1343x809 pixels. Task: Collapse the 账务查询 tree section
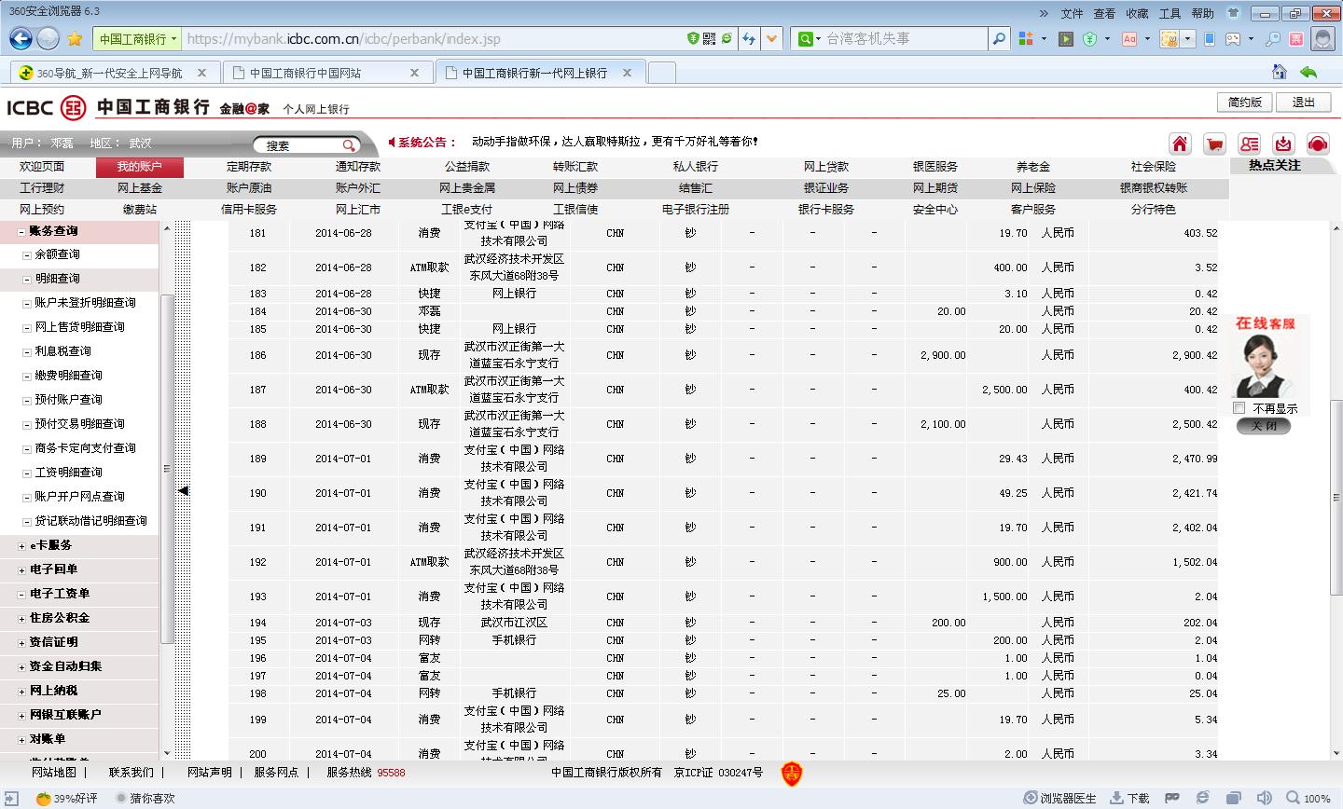pos(21,231)
